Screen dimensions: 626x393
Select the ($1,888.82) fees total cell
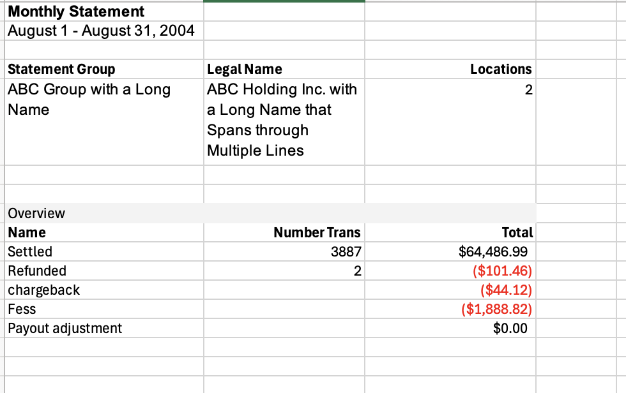496,309
